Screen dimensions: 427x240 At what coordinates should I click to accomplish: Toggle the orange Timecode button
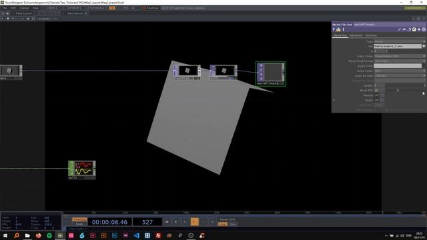79,219
